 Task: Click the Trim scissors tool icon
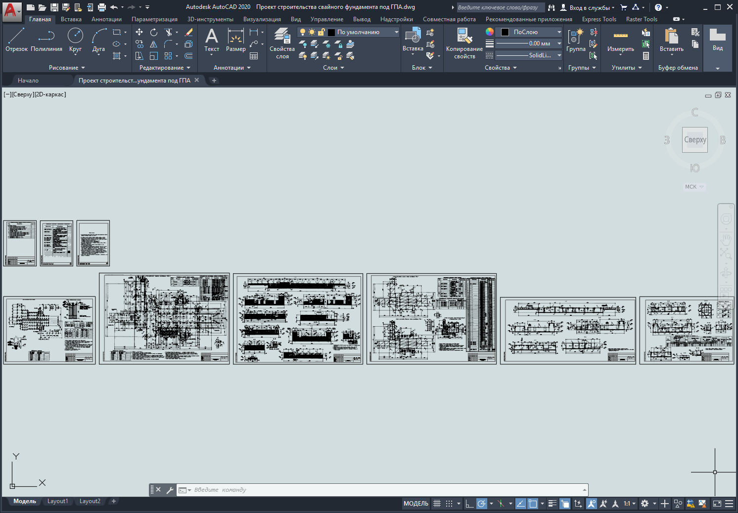[x=169, y=32]
